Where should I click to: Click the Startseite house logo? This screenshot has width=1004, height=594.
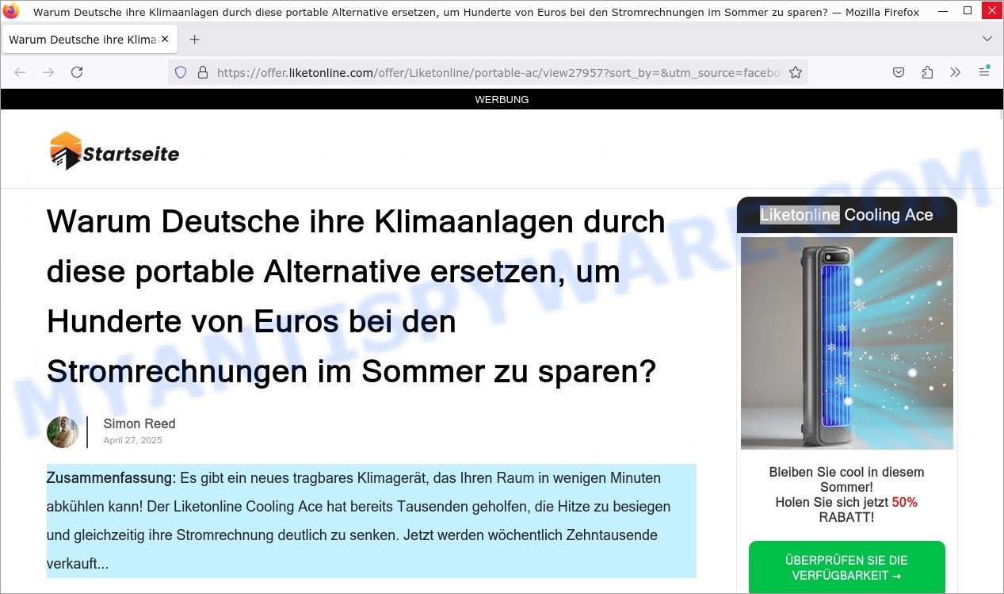click(66, 151)
